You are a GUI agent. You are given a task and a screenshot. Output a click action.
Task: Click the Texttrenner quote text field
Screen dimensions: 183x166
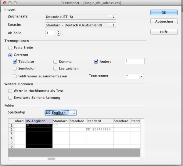[x=132, y=76]
